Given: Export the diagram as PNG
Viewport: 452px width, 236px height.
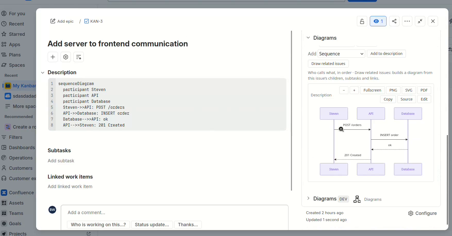Looking at the screenshot, I should (393, 90).
